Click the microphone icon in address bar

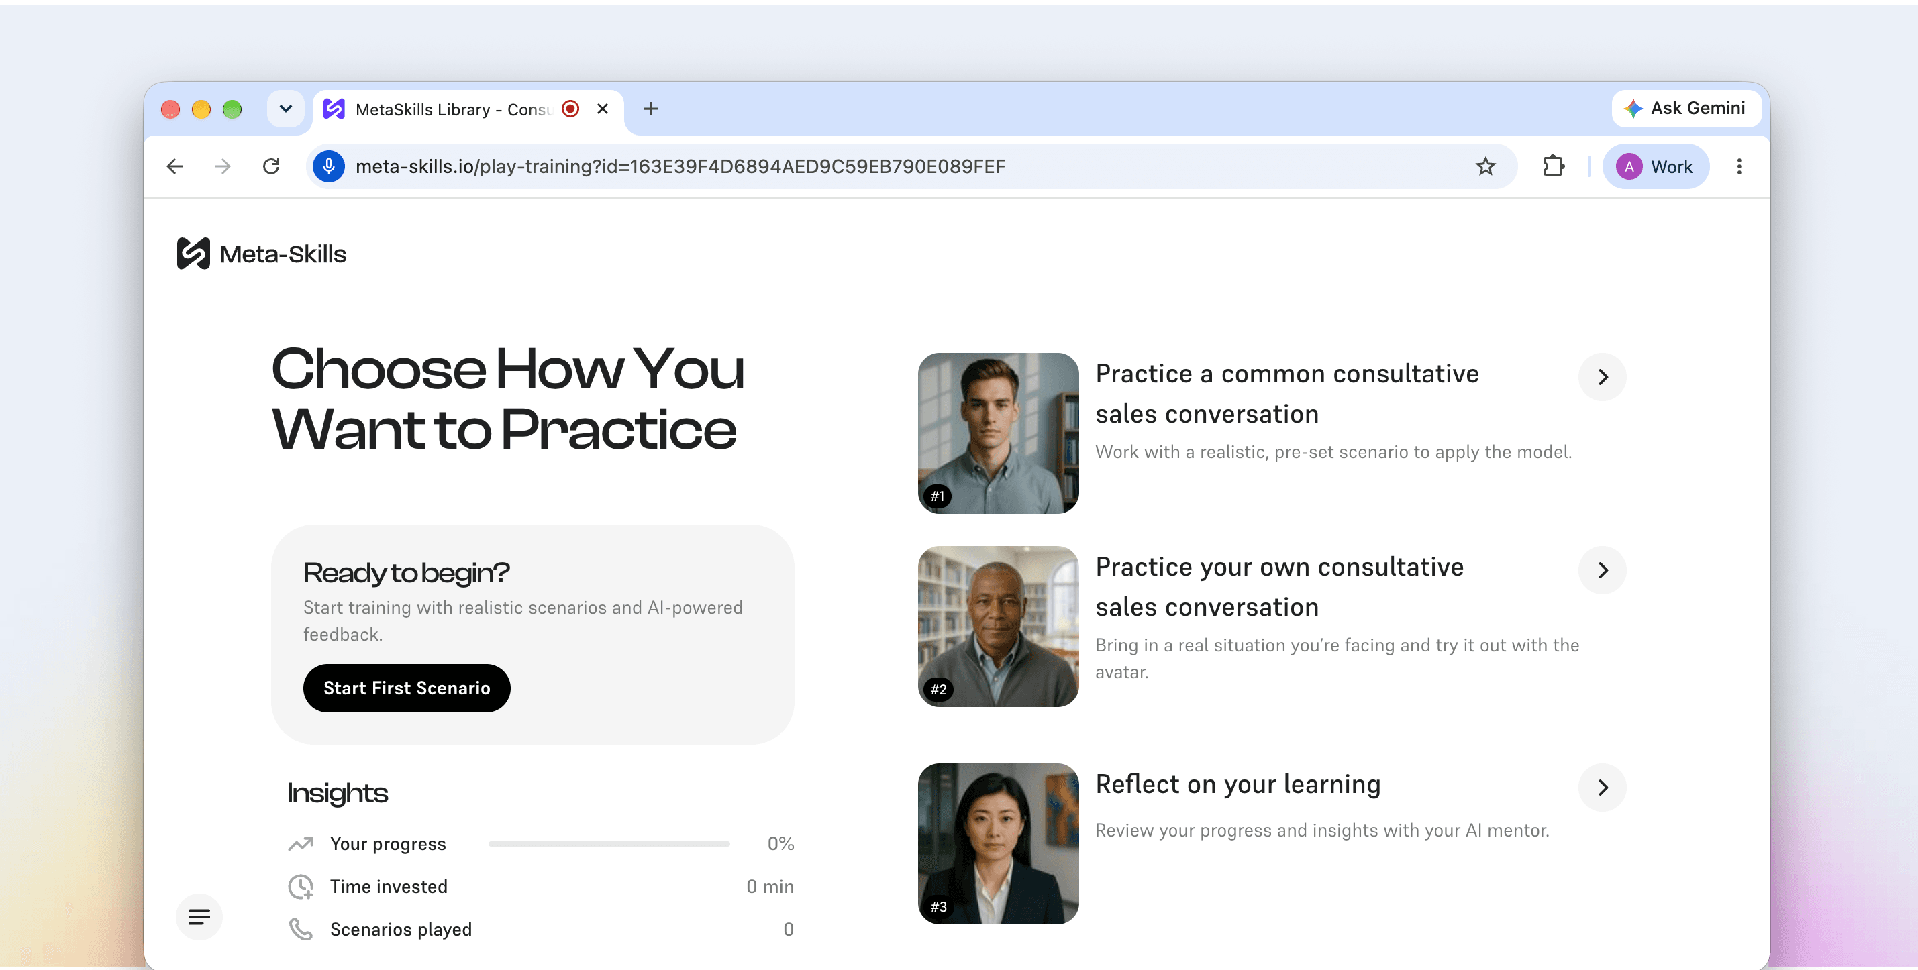pos(328,166)
